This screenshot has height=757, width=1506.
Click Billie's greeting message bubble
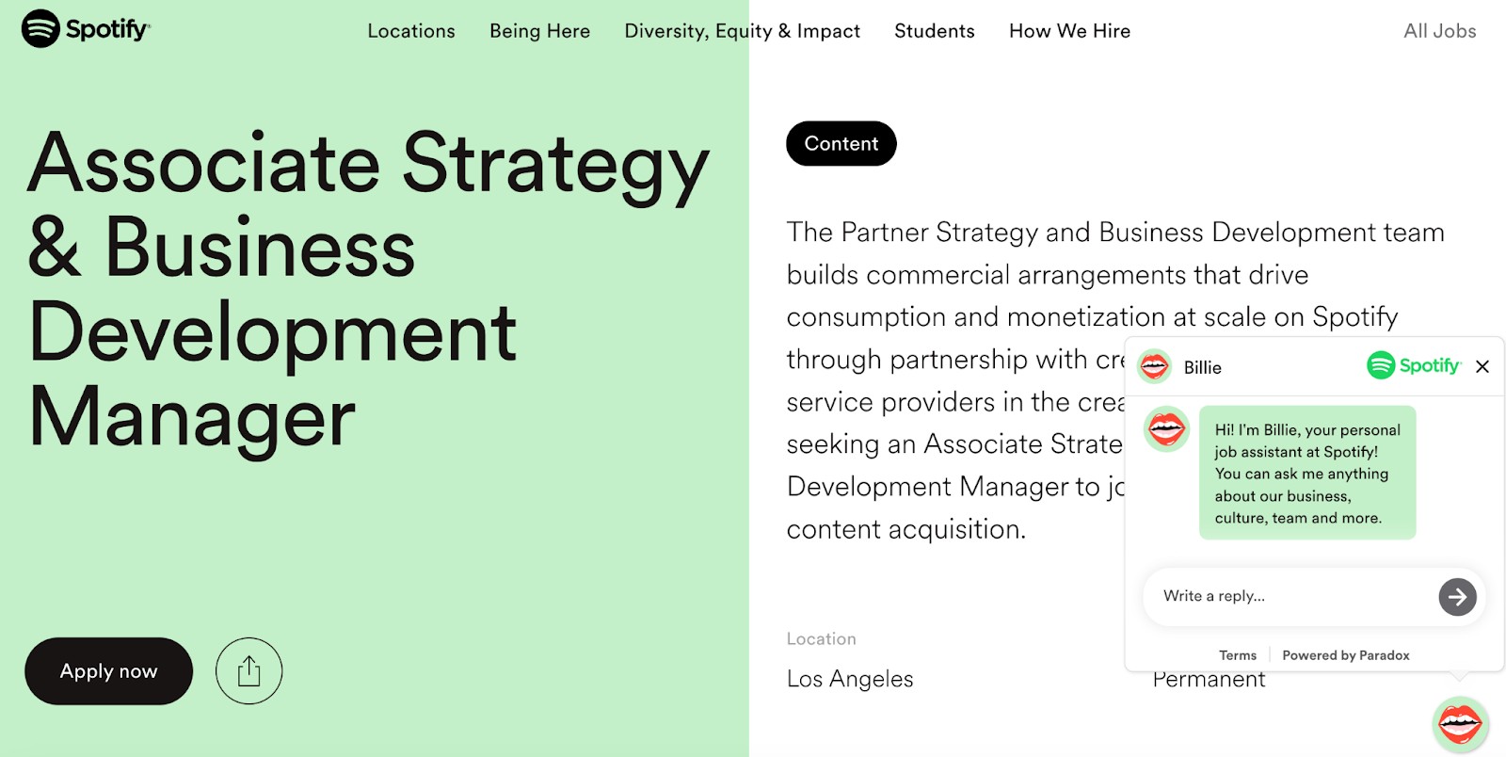pyautogui.click(x=1307, y=473)
